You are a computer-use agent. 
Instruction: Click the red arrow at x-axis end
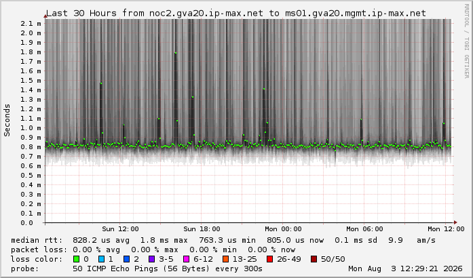[455, 222]
